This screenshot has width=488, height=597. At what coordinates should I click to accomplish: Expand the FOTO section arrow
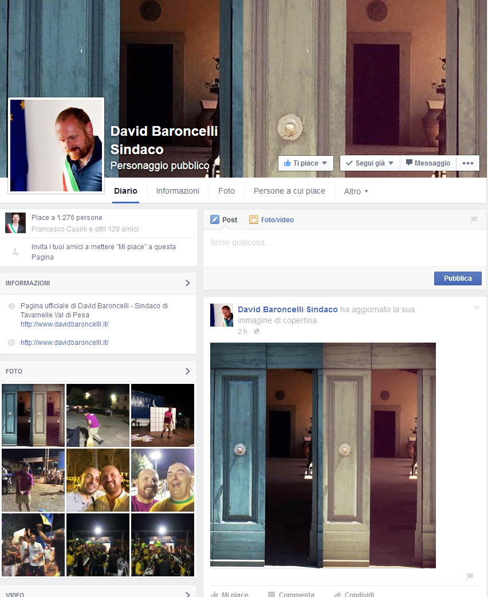[188, 371]
